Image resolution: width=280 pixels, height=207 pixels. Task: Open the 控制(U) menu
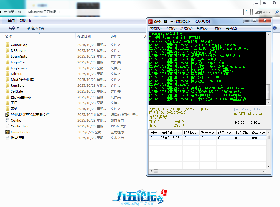tap(156, 29)
